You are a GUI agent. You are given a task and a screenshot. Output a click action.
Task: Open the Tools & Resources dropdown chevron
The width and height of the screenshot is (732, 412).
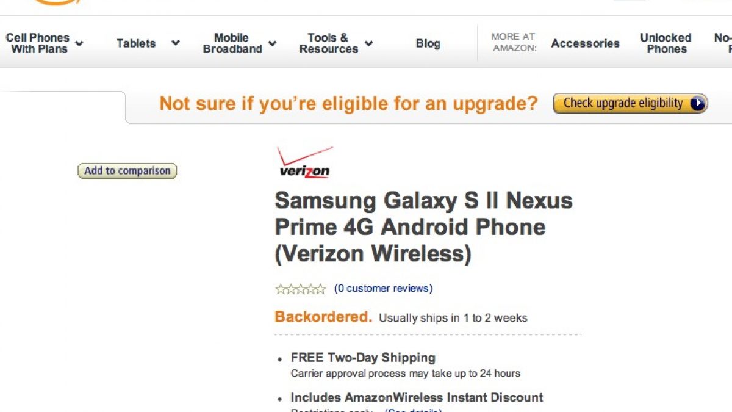pyautogui.click(x=368, y=43)
